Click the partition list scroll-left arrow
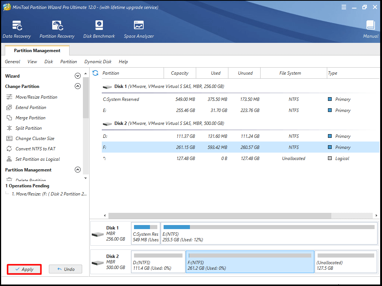This screenshot has width=382, height=286. tap(105, 215)
